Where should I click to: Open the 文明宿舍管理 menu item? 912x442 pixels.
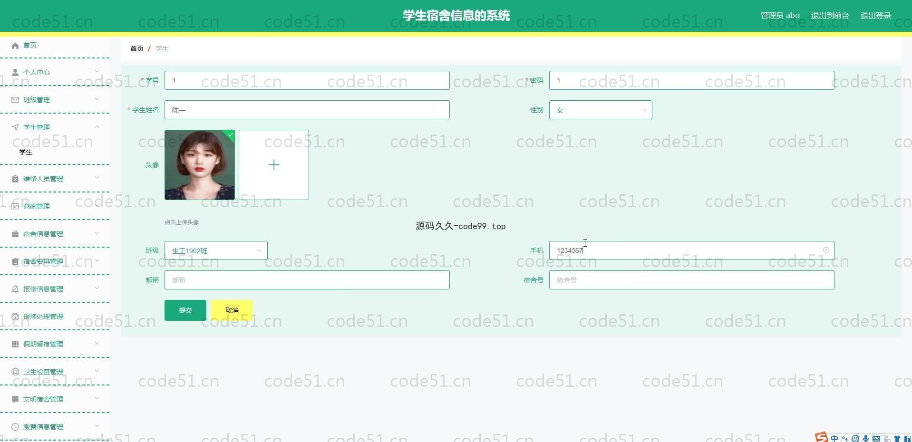pos(55,399)
